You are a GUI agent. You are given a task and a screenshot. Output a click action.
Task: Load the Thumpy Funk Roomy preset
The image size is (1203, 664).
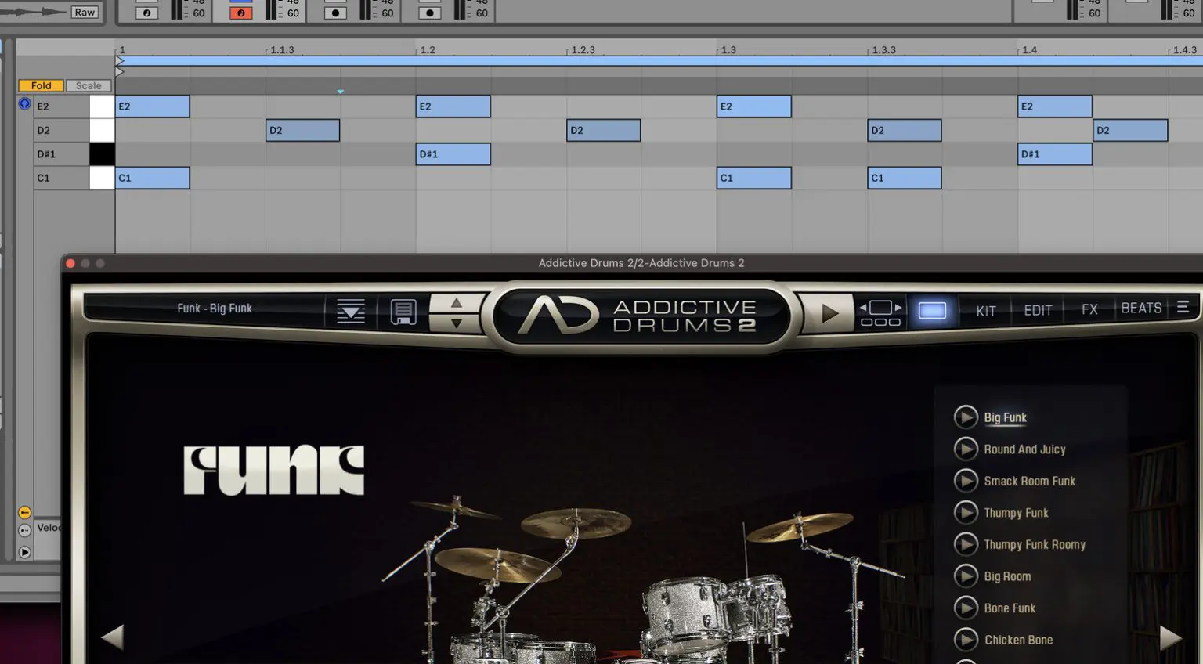pos(1034,544)
